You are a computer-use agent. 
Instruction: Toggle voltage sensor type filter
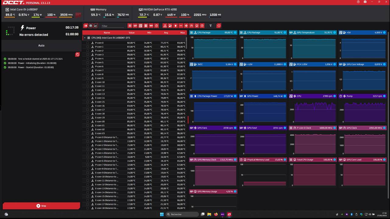(170, 26)
